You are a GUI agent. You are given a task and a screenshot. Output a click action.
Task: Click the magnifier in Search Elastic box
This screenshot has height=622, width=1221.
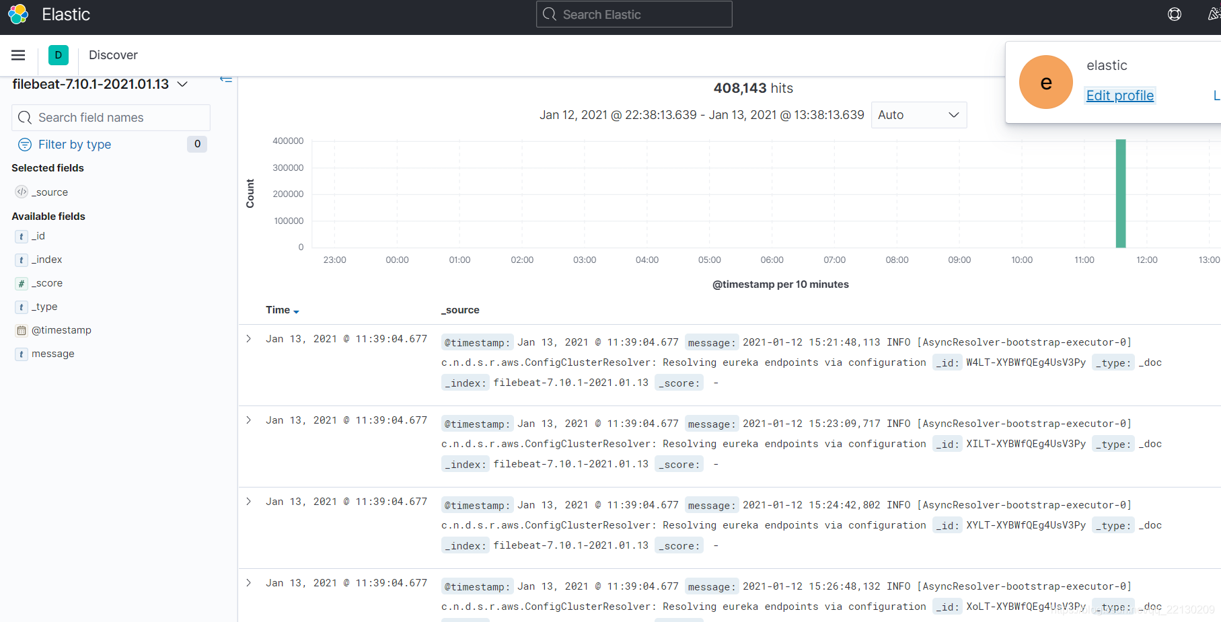(550, 14)
